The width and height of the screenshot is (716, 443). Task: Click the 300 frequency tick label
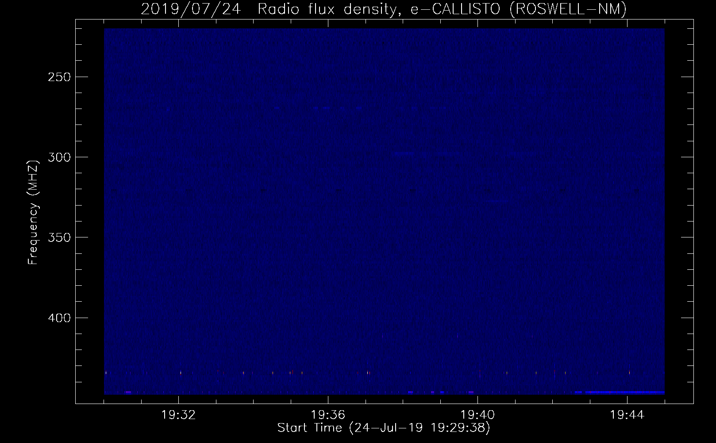[59, 157]
